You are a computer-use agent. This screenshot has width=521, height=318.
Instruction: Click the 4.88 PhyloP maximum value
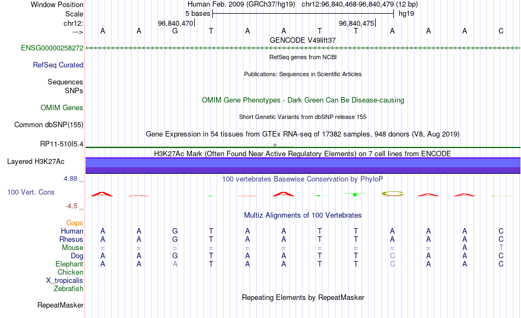(x=70, y=179)
